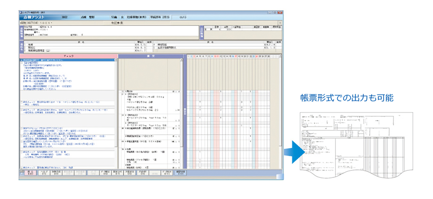Image resolution: width=433 pixels, height=199 pixels.
Task: Click the small icon at right end of the patient ID row
Action: point(281,22)
